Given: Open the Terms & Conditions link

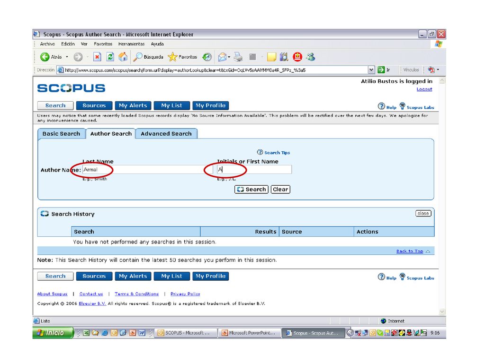Looking at the screenshot, I should coord(137,294).
